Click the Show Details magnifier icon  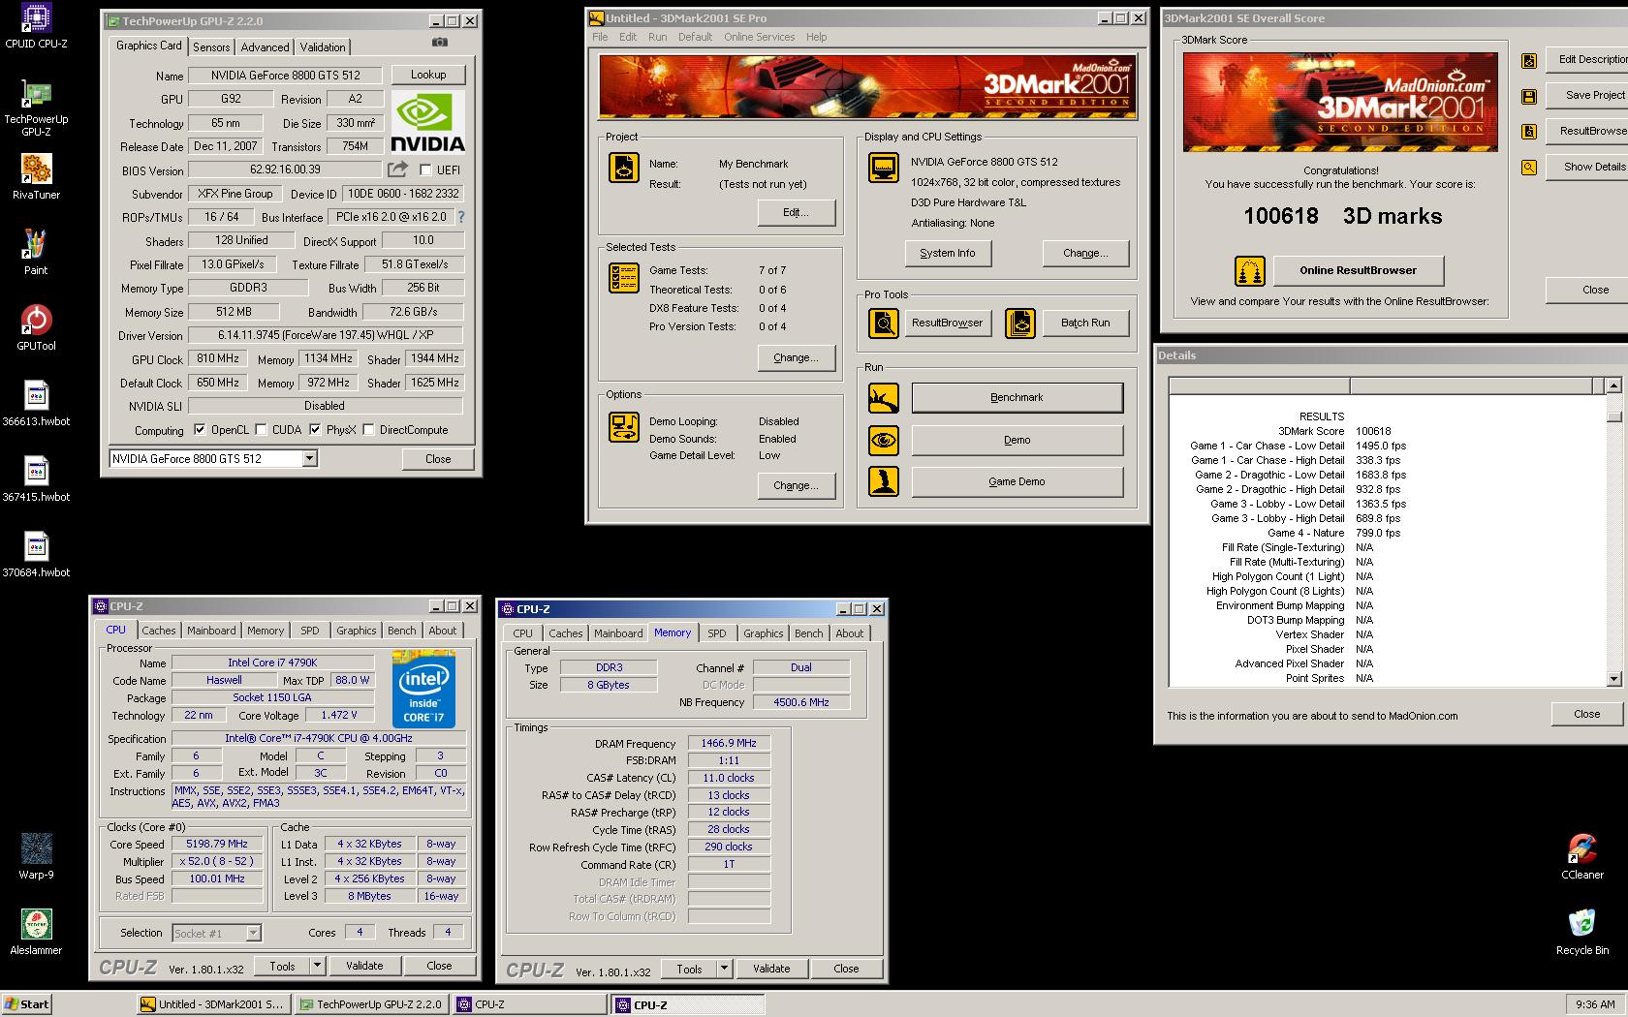1528,168
